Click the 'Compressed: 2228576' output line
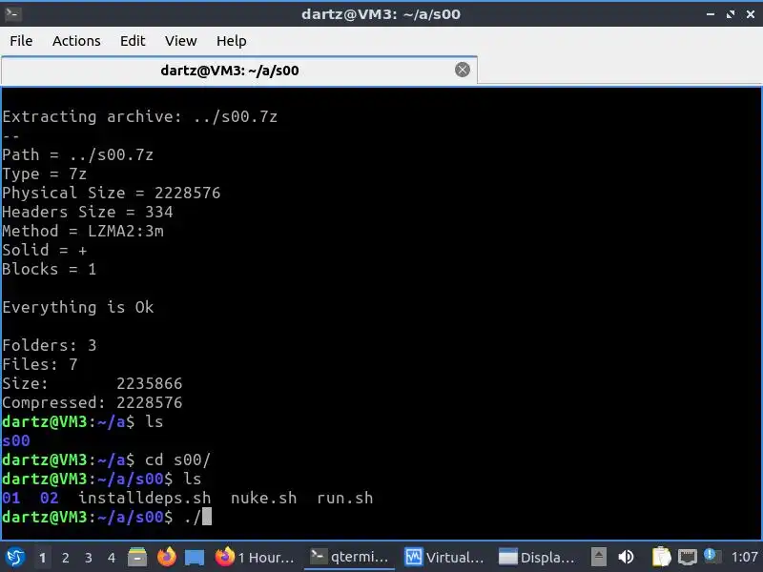This screenshot has height=572, width=763. 93,402
